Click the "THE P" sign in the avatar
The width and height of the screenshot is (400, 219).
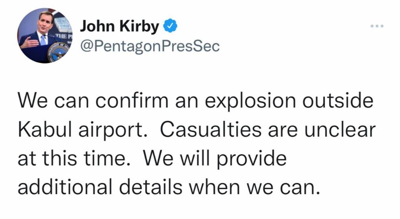click(64, 36)
